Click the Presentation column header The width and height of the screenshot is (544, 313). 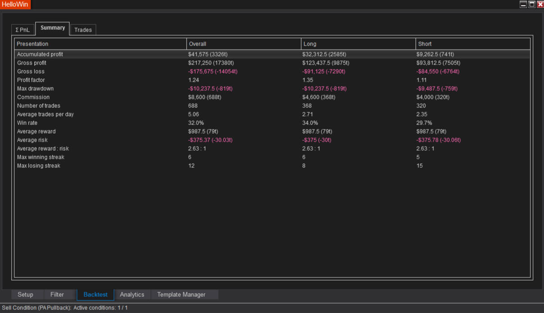pos(100,44)
